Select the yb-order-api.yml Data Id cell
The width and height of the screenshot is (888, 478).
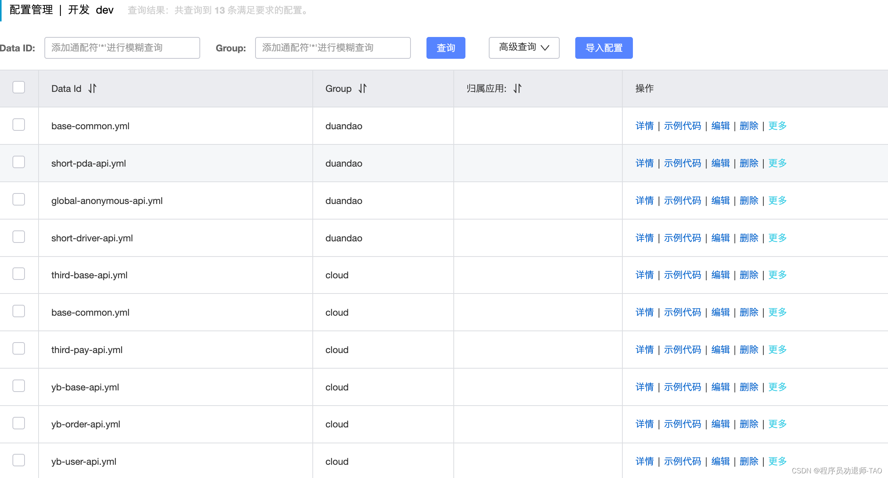tap(176, 424)
